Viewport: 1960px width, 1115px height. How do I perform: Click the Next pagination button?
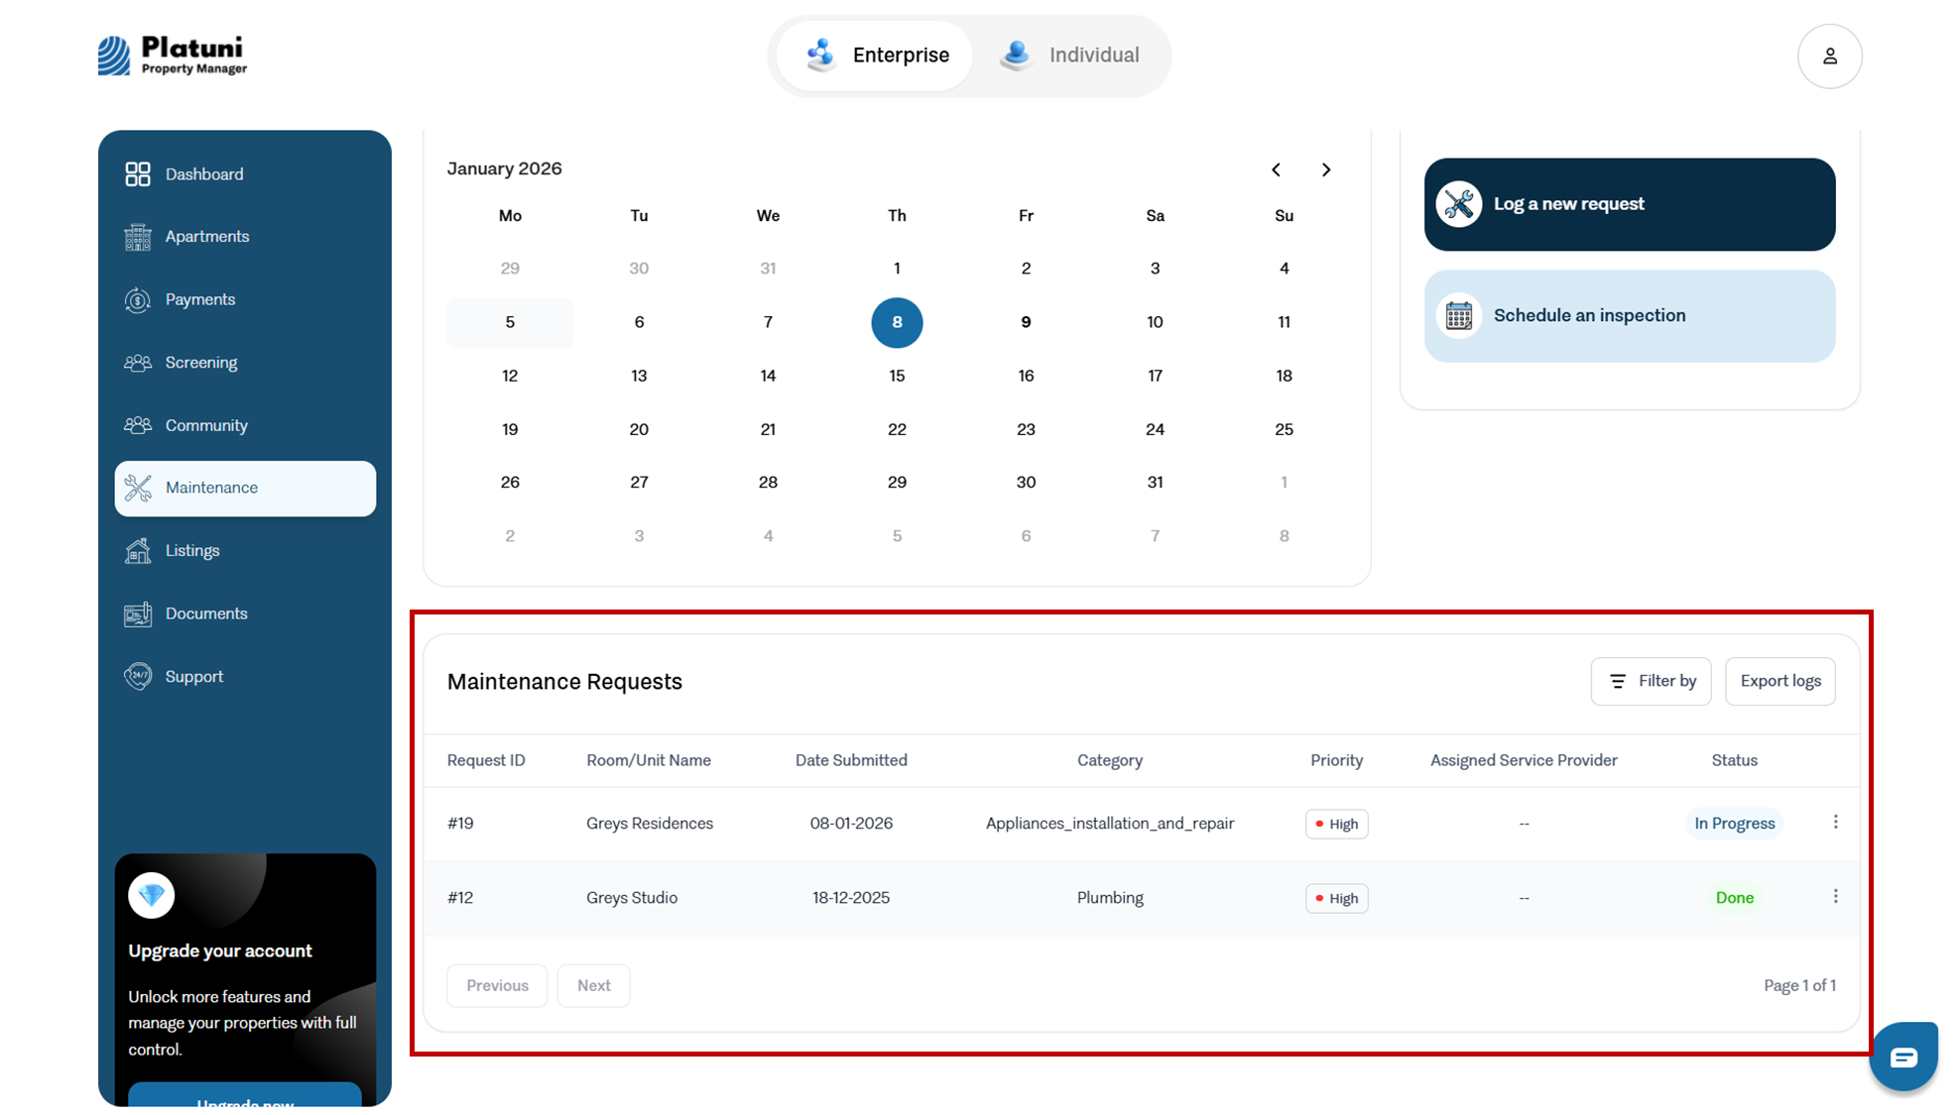coord(593,986)
